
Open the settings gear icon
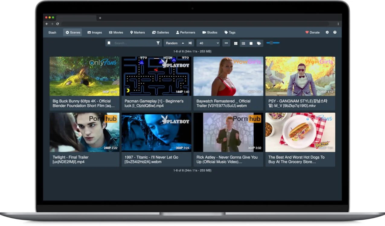point(327,33)
